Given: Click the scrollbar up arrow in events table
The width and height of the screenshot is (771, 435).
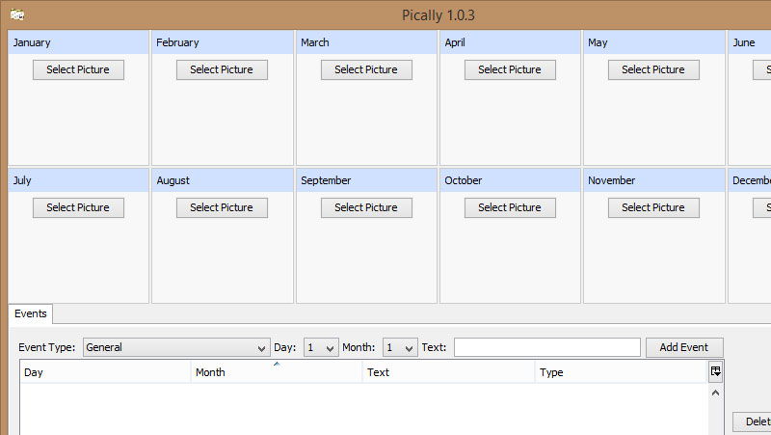Looking at the screenshot, I should (715, 394).
